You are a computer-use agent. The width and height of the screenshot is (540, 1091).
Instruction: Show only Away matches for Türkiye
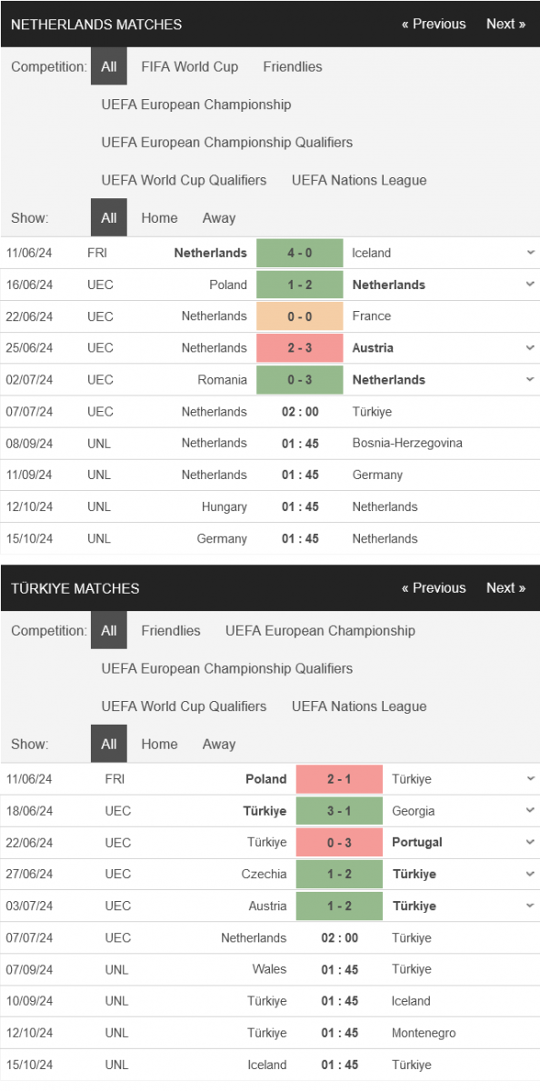click(219, 744)
